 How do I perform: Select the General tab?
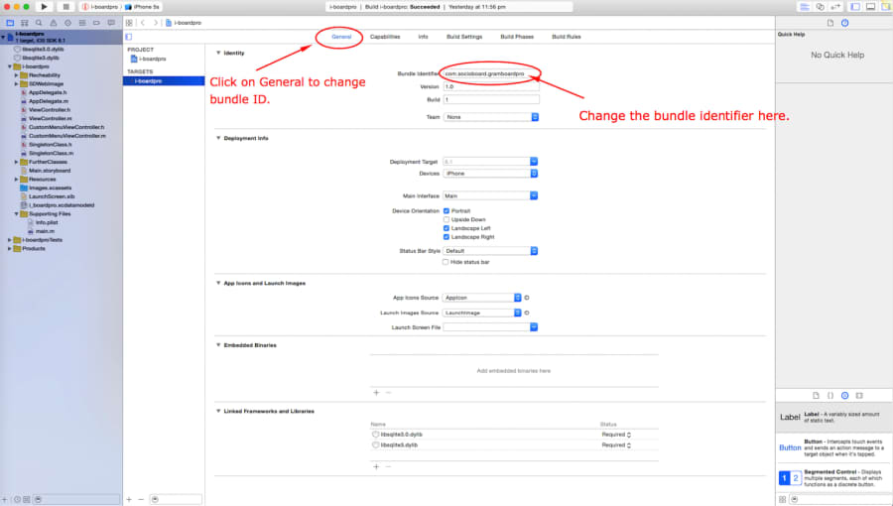click(341, 37)
